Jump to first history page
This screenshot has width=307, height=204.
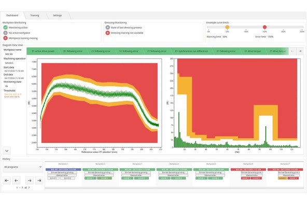(x=6, y=181)
